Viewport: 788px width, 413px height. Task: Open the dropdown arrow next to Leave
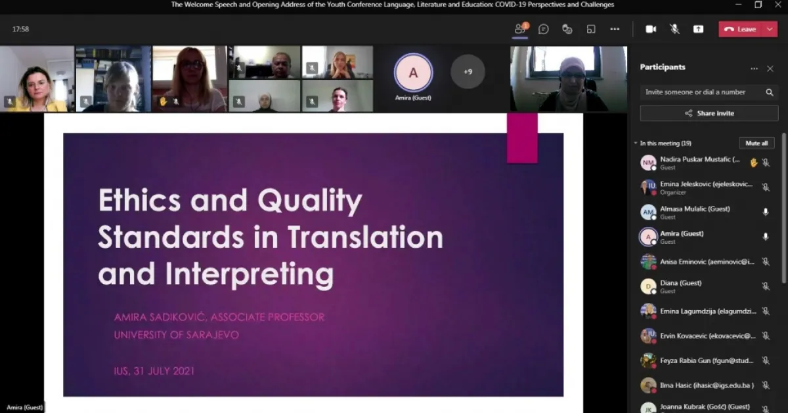click(770, 29)
